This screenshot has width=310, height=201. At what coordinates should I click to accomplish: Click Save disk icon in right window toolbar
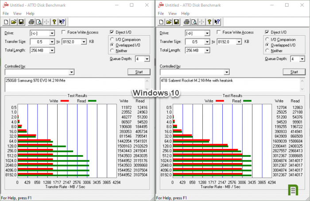[x=176, y=22]
